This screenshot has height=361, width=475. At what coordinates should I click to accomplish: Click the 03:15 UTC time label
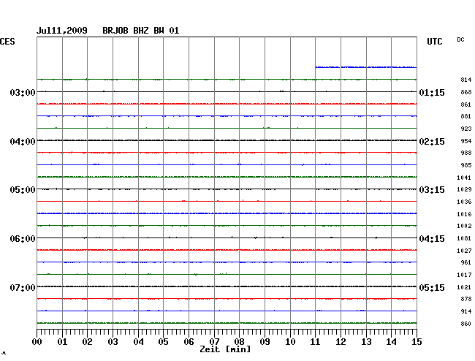pyautogui.click(x=432, y=190)
